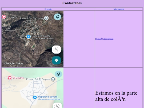The image size is (144, 108).
Task: Click the El Coyote heart pin on satellite map
Action: (x=4, y=17)
